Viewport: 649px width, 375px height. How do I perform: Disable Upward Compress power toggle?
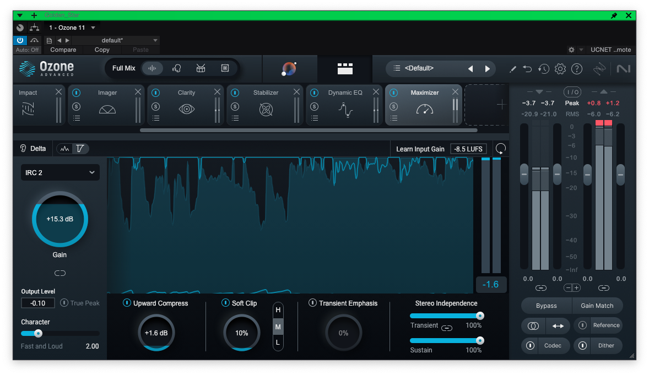127,303
